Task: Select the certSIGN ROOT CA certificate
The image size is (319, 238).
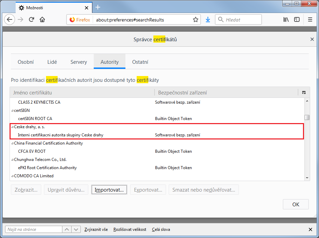Action: 157,119
